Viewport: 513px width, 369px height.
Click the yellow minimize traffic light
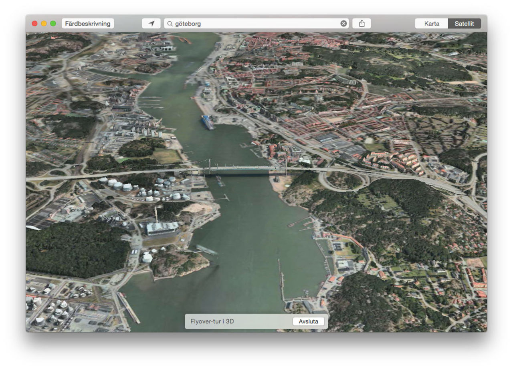click(44, 23)
